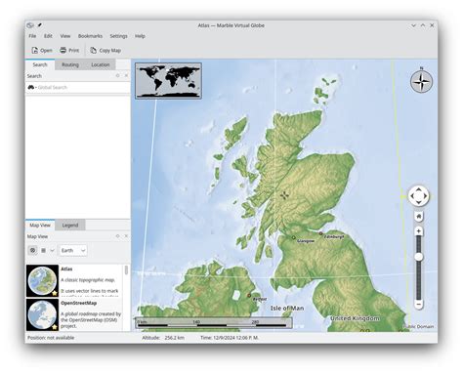Click the overview world mini-map
This screenshot has width=463, height=373.
tap(168, 81)
